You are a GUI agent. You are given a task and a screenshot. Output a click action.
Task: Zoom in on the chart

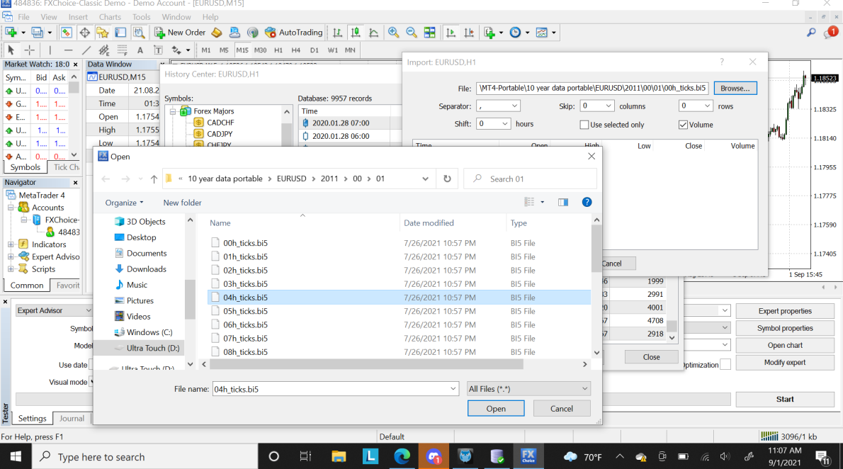point(394,33)
